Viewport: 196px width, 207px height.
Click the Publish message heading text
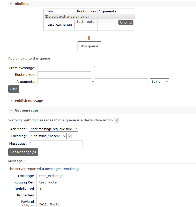pos(29,101)
